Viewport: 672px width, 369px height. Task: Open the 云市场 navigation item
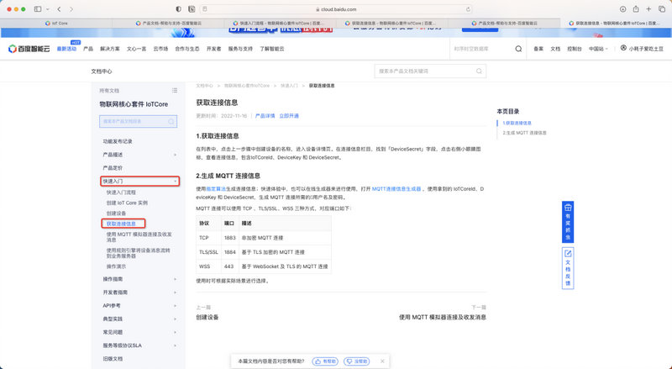[160, 49]
